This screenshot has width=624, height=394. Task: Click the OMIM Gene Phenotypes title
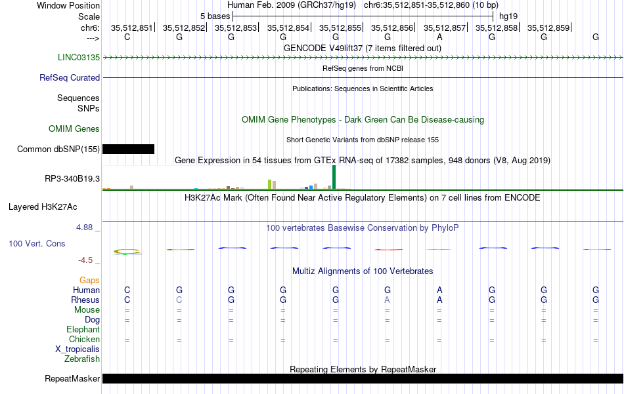click(363, 119)
